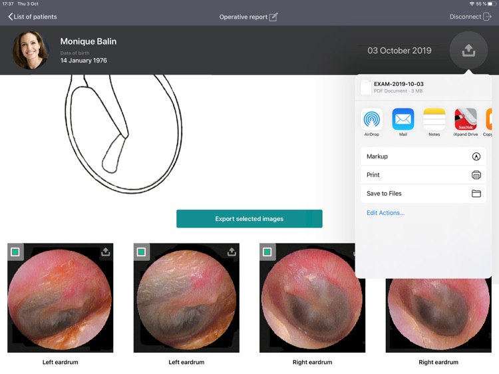
Task: Open Monique Balin's profile photo
Action: click(31, 50)
